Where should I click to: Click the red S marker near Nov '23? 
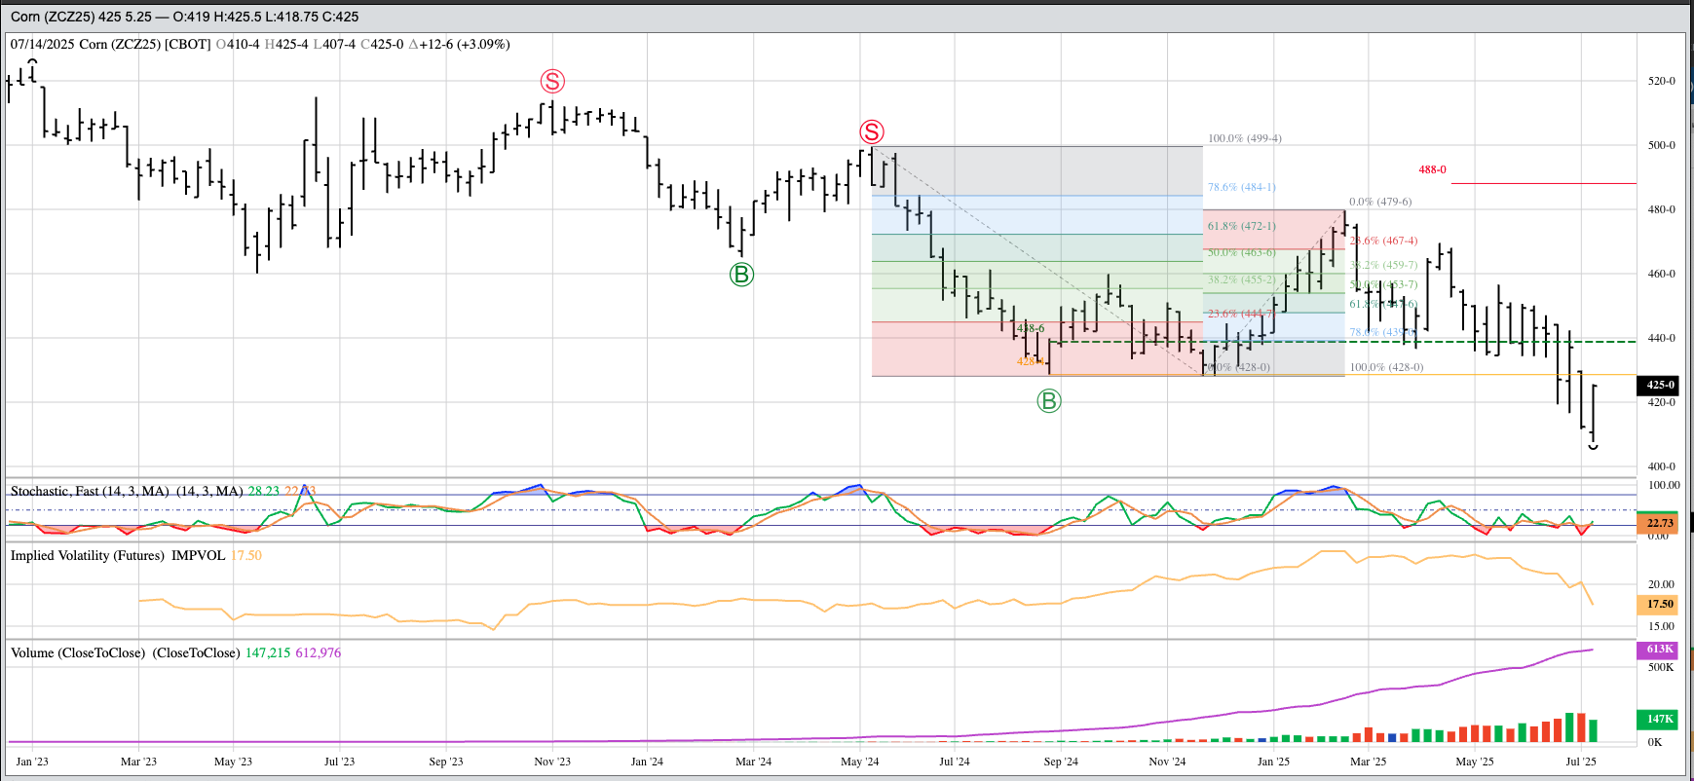(552, 82)
